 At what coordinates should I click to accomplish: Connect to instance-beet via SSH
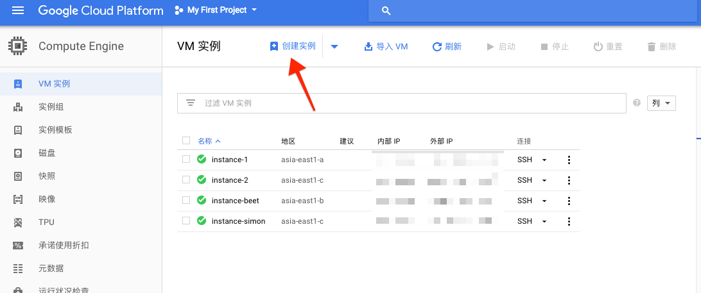[524, 201]
